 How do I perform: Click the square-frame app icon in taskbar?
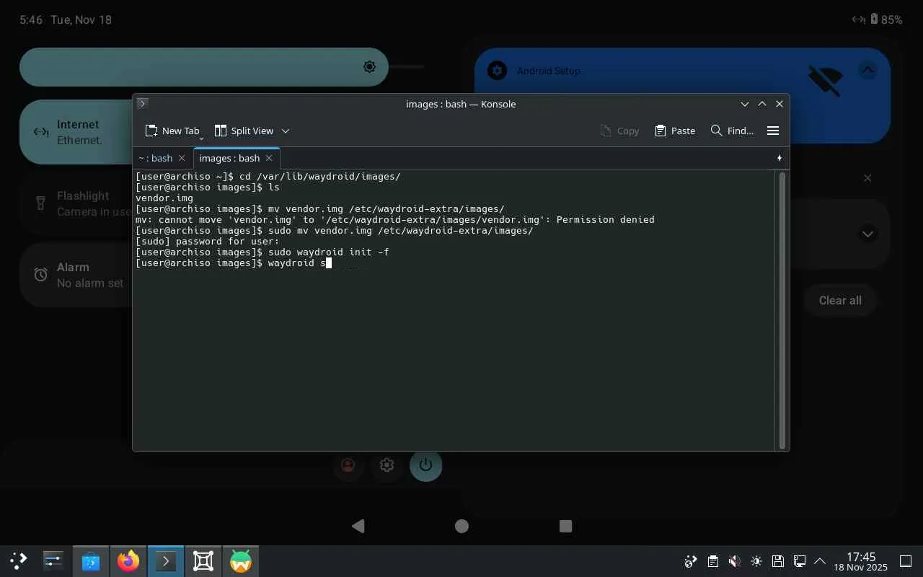tap(203, 560)
